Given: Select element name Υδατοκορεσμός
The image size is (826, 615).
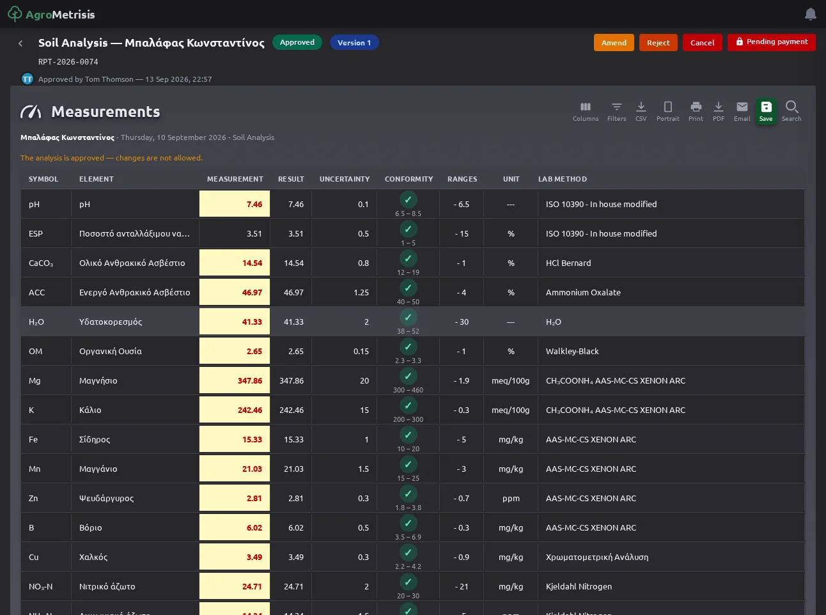Looking at the screenshot, I should point(111,322).
